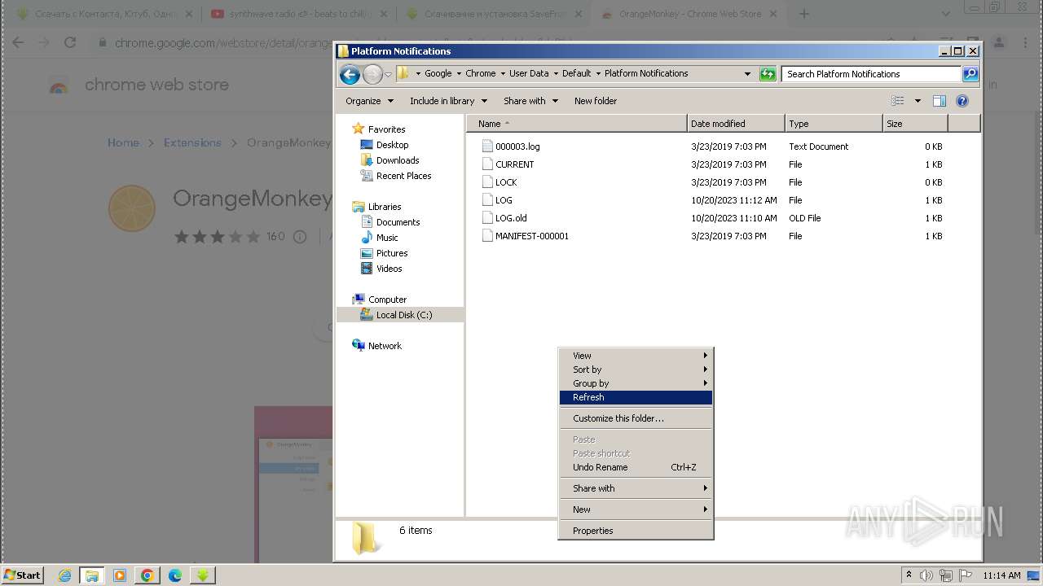
Task: Click Edge taskbar icon
Action: pos(175,575)
